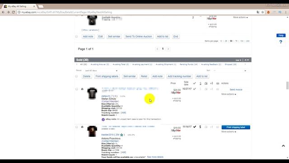289x163 pixels.
Task: Click Contact Member under Stefan Schütz
Action: coord(110,101)
